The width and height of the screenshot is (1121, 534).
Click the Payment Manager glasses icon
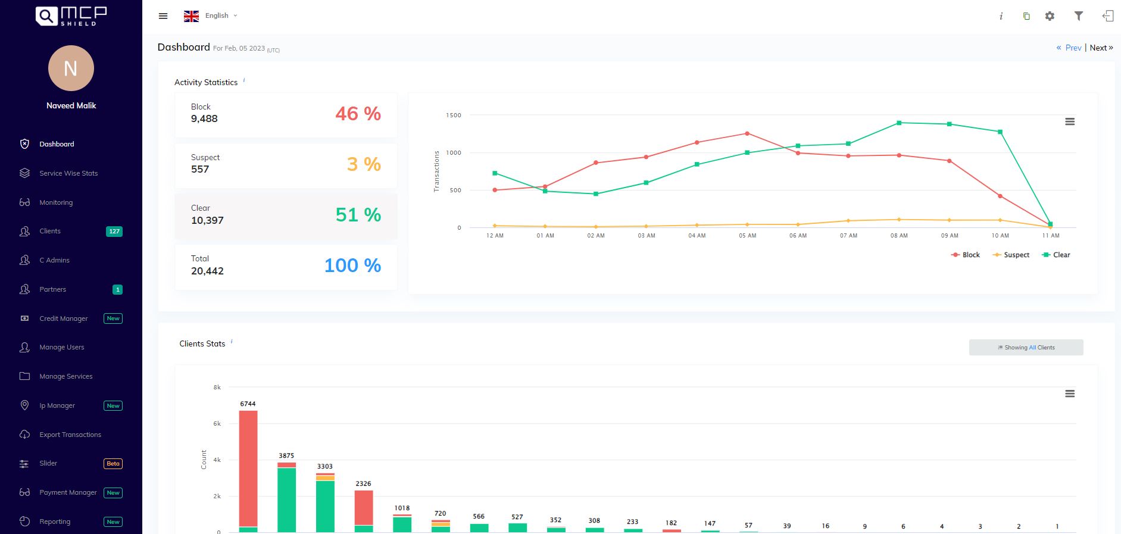(x=24, y=492)
